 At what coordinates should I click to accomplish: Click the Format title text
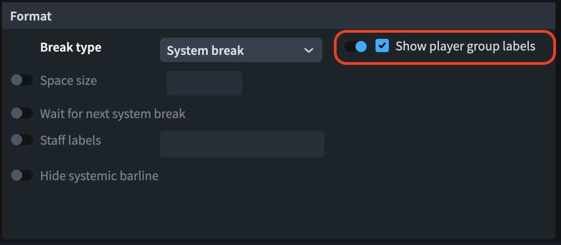(31, 16)
